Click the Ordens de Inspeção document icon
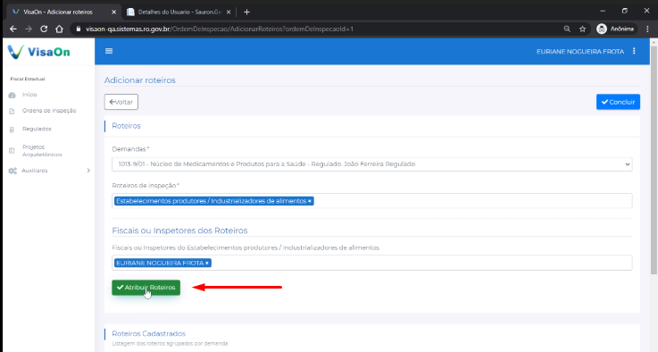This screenshot has width=658, height=352. [x=12, y=112]
